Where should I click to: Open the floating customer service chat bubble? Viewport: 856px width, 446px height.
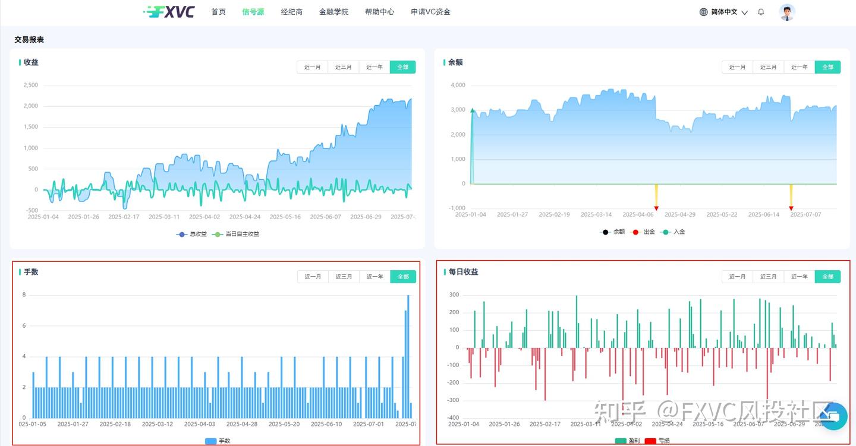(x=833, y=416)
